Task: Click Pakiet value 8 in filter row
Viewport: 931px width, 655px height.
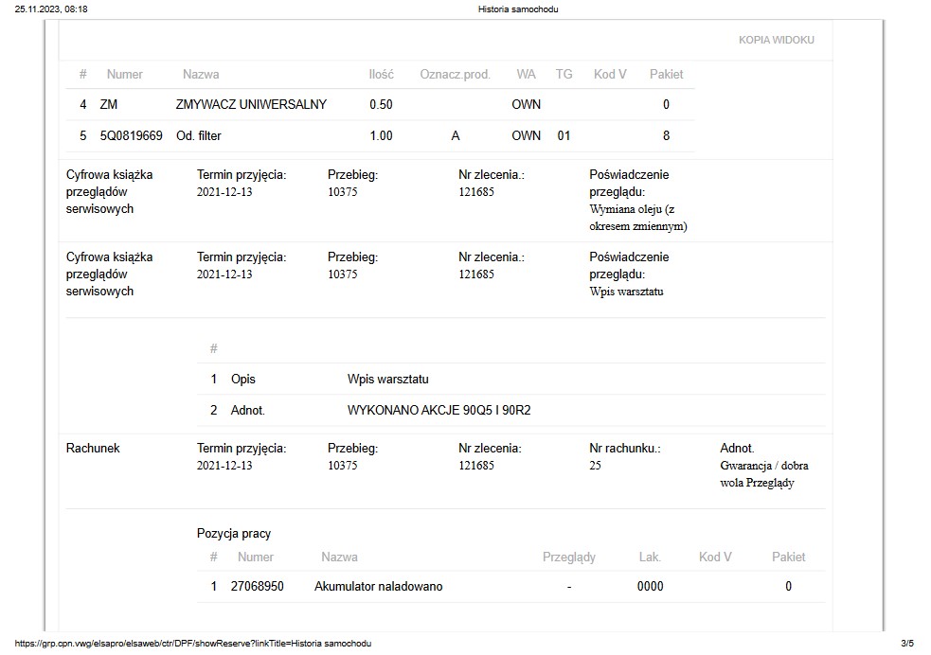Action: pos(666,136)
